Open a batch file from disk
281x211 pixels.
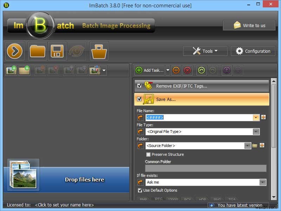[38, 51]
